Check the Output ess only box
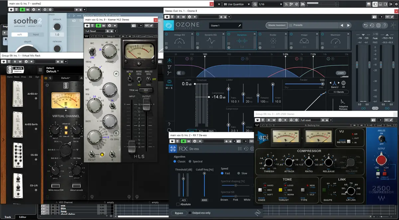Viewport: 399px width, 220px height. click(190, 213)
